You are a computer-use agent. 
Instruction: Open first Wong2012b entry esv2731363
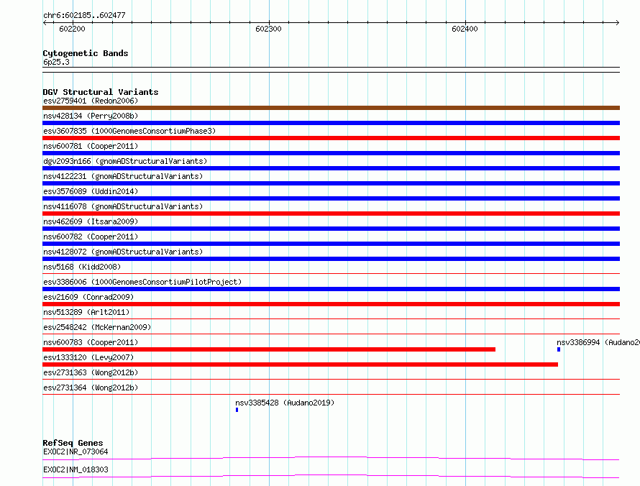91,372
